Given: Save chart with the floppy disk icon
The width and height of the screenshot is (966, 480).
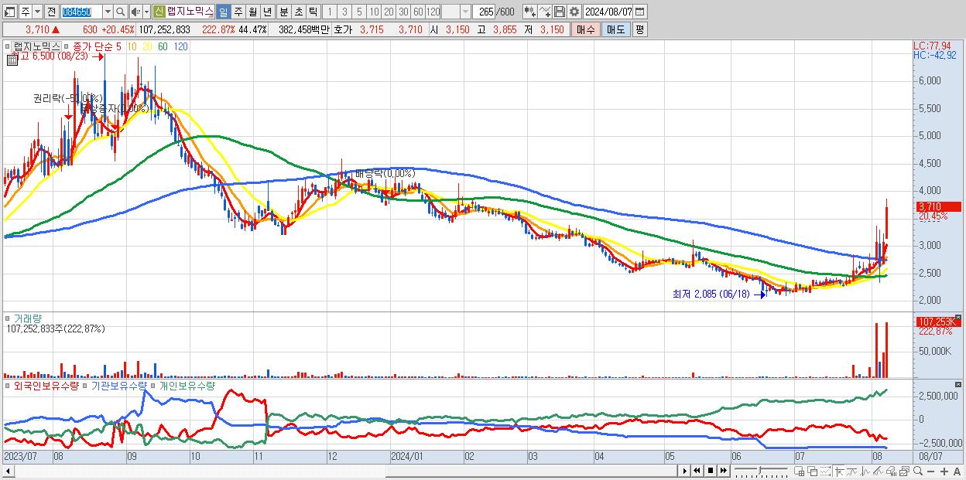Looking at the screenshot, I should 560,12.
